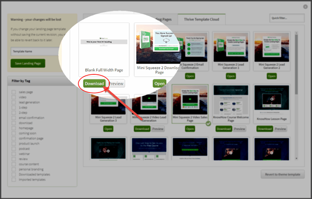Viewport: 312px width, 199px height.
Task: Click the scroll down arrow in the template list
Action: click(296, 158)
